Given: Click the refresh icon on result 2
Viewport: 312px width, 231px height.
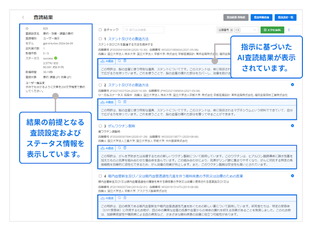Looking at the screenshot, I should click(119, 101).
